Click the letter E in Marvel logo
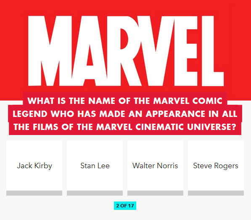 [186, 51]
